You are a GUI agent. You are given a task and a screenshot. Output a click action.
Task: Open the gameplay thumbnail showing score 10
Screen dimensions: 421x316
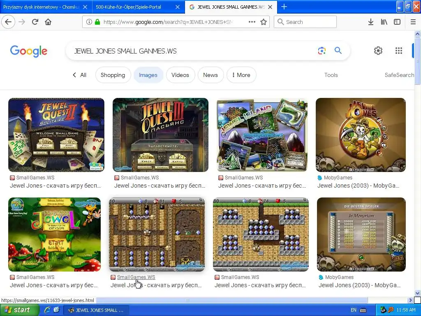[x=157, y=235]
